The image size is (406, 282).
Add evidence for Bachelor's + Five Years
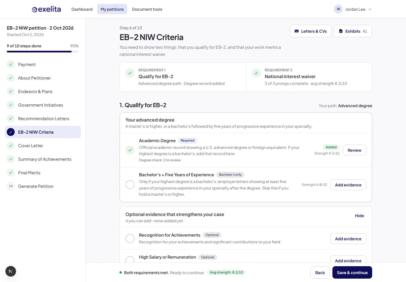coord(348,185)
